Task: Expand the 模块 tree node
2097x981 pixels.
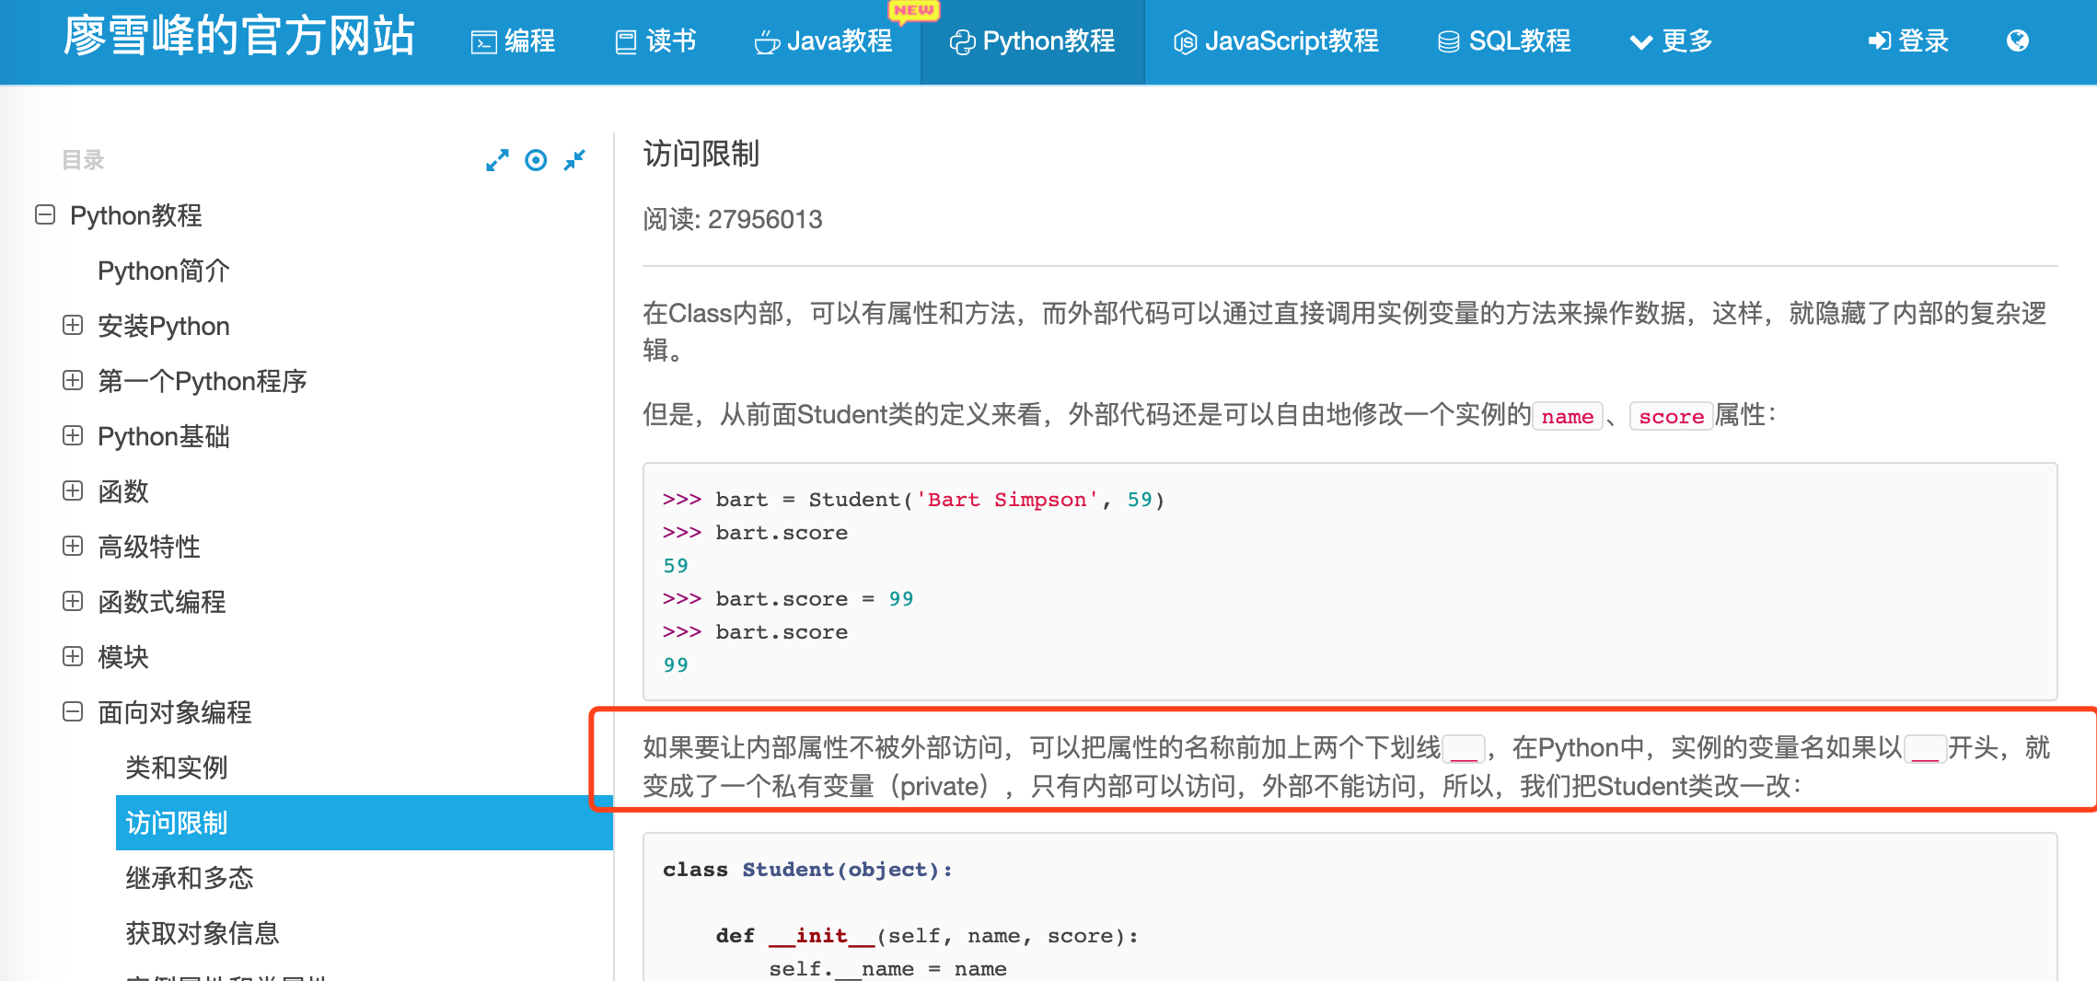Action: 73,656
